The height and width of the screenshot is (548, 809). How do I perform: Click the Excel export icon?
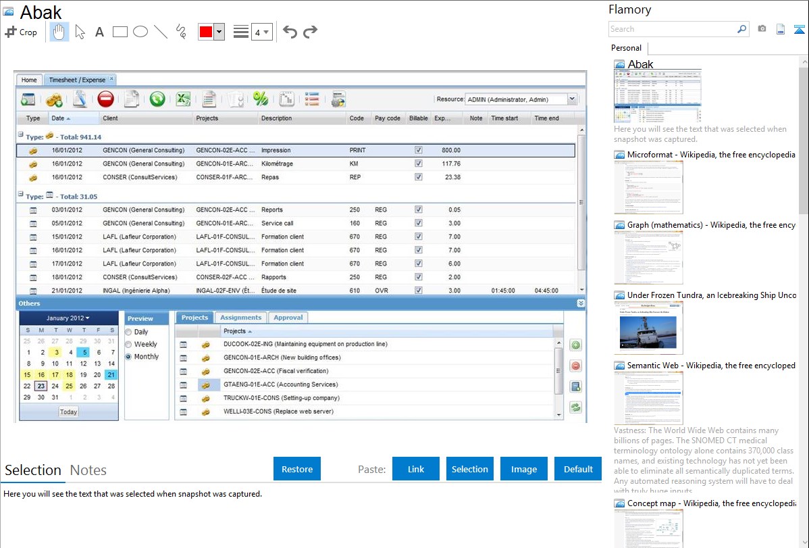[x=183, y=99]
